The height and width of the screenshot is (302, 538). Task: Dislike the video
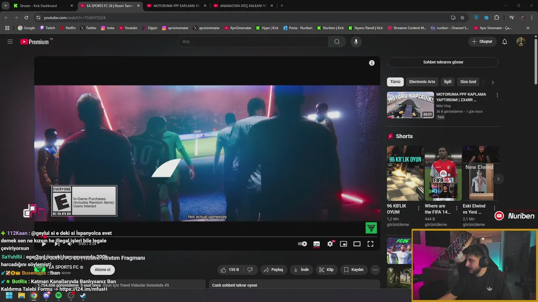click(250, 270)
